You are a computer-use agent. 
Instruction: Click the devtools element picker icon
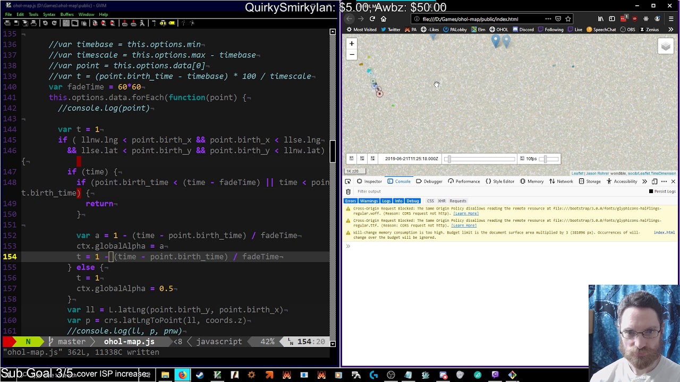(348, 181)
